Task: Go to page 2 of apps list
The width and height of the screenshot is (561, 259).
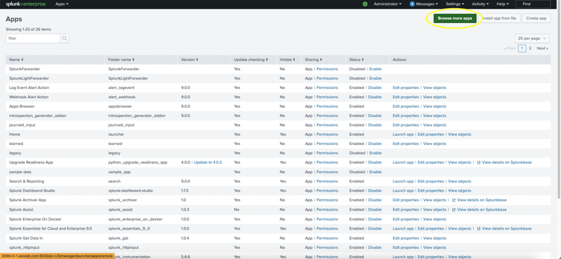Action: (x=530, y=48)
